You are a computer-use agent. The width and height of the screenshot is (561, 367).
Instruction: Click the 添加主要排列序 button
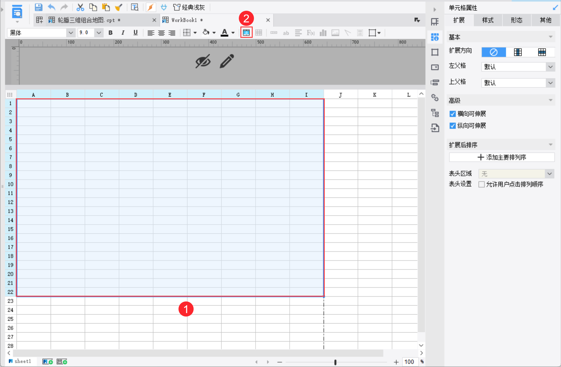point(502,157)
